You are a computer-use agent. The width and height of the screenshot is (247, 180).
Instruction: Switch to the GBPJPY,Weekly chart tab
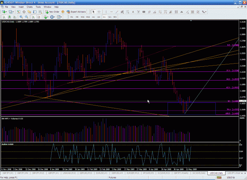click(x=181, y=173)
